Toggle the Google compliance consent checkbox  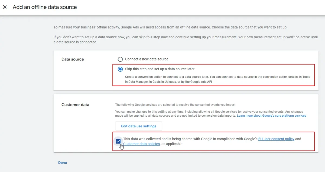118,141
